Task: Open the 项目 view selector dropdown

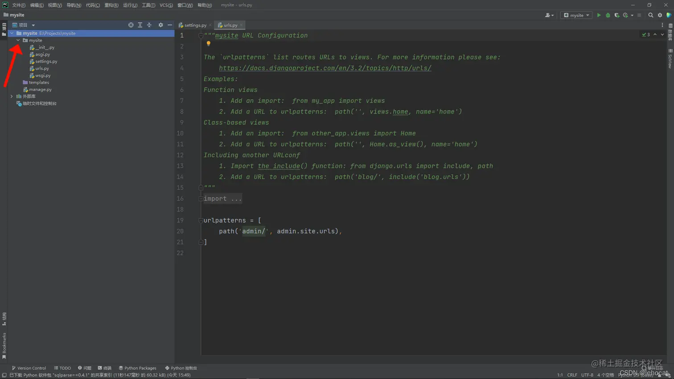Action: (x=24, y=25)
